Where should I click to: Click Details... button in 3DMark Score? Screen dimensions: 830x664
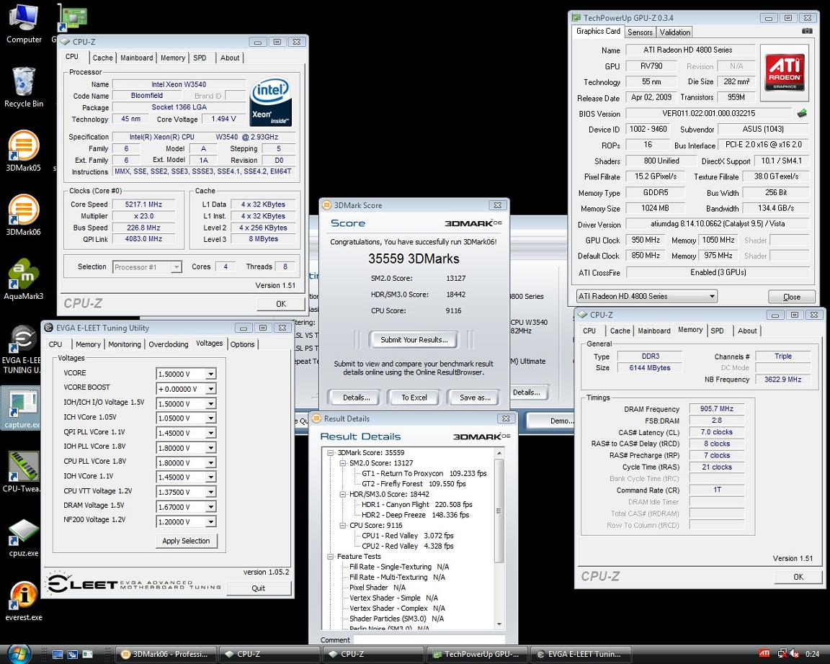pos(356,398)
